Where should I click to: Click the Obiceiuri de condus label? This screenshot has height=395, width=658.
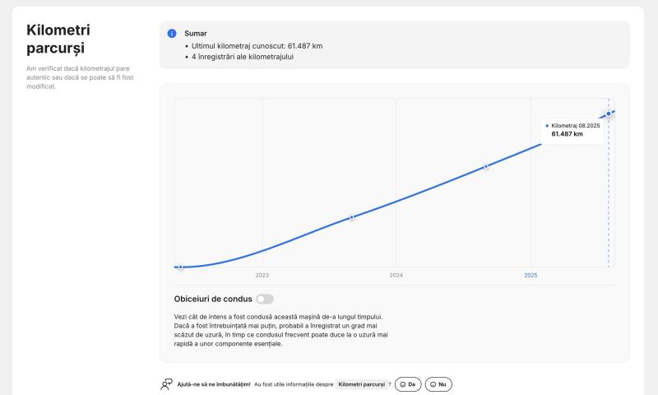(213, 299)
